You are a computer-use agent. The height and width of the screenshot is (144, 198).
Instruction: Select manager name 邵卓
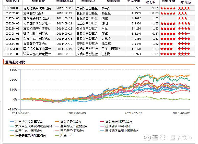tap(104, 34)
